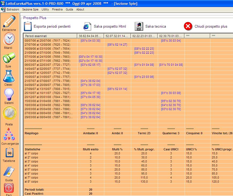
Task: Open the Ritardi clock icon
Action: [9, 39]
